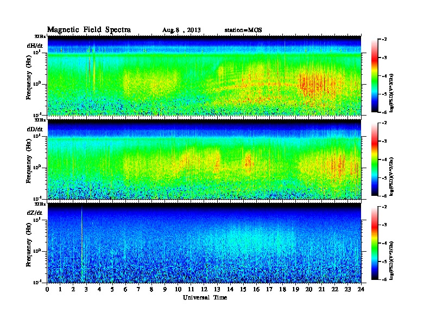Click hour "0" on the Universal Time axis
This screenshot has height=332, width=430.
pos(48,289)
